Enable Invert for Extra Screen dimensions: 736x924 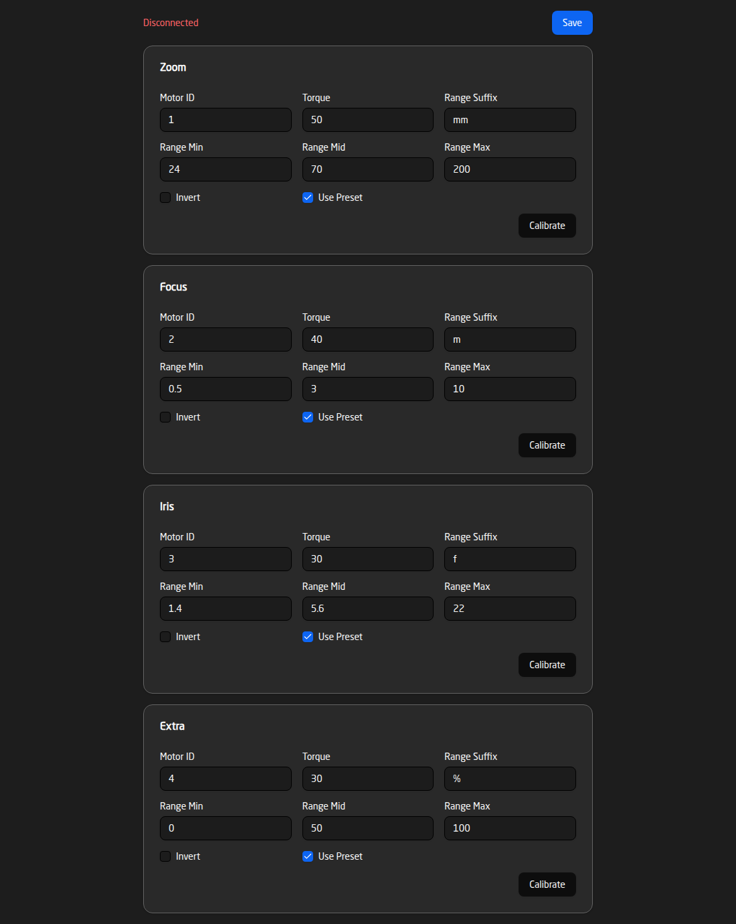pos(165,856)
